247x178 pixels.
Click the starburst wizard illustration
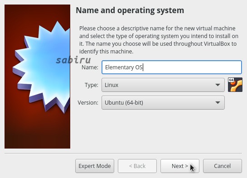(37, 77)
